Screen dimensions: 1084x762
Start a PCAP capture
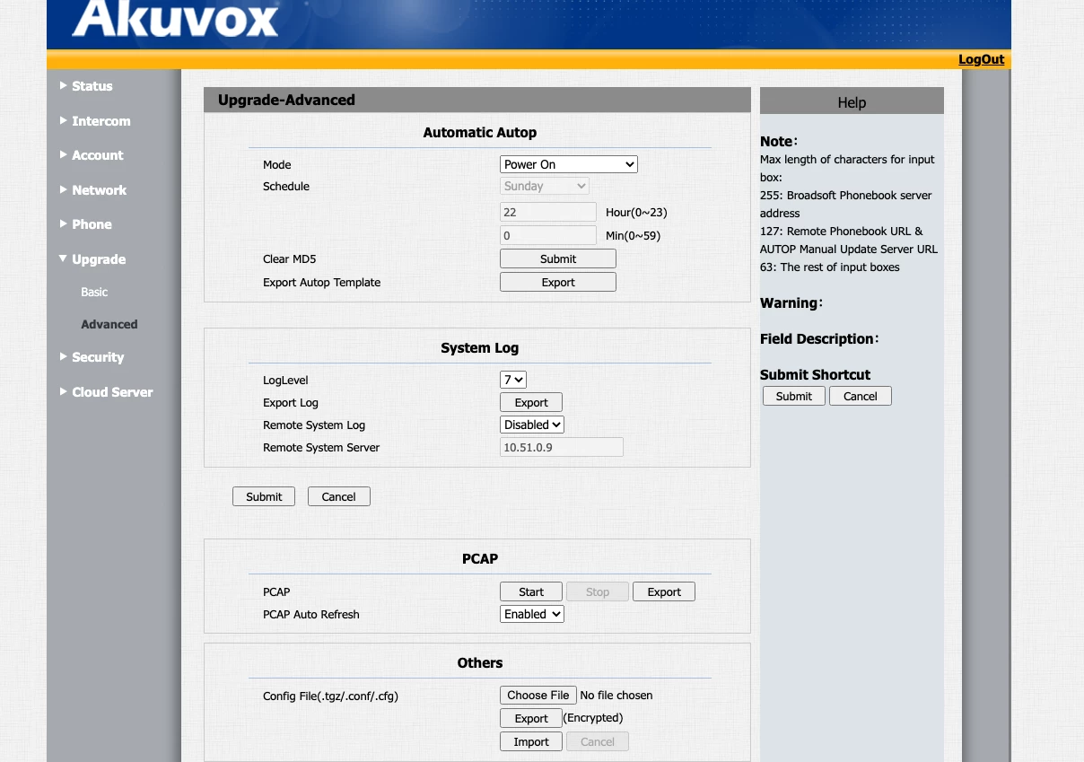point(530,591)
